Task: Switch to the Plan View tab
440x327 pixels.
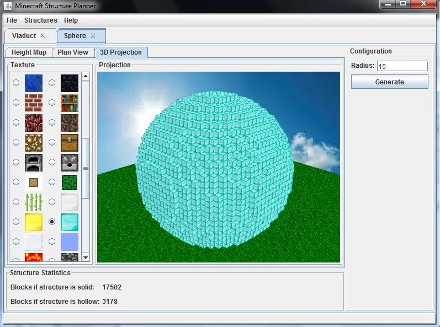Action: 73,52
